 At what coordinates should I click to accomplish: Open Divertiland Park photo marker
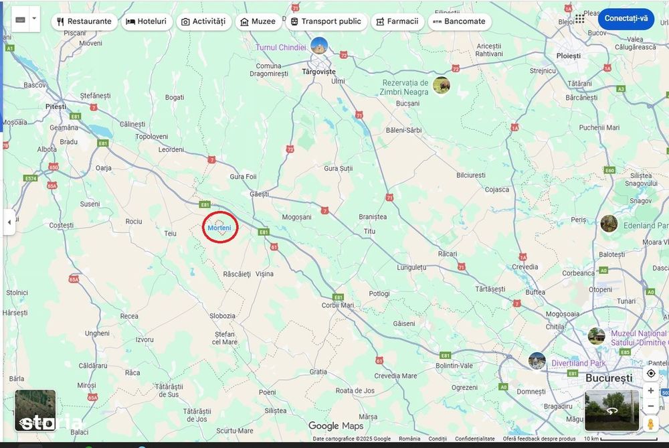[x=537, y=361]
